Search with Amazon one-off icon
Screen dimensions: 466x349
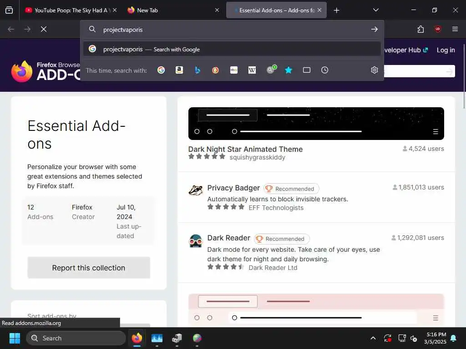179,70
